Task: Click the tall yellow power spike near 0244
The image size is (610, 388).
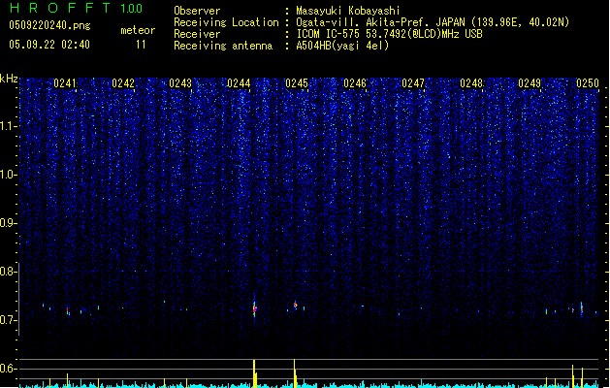Action: [255, 373]
